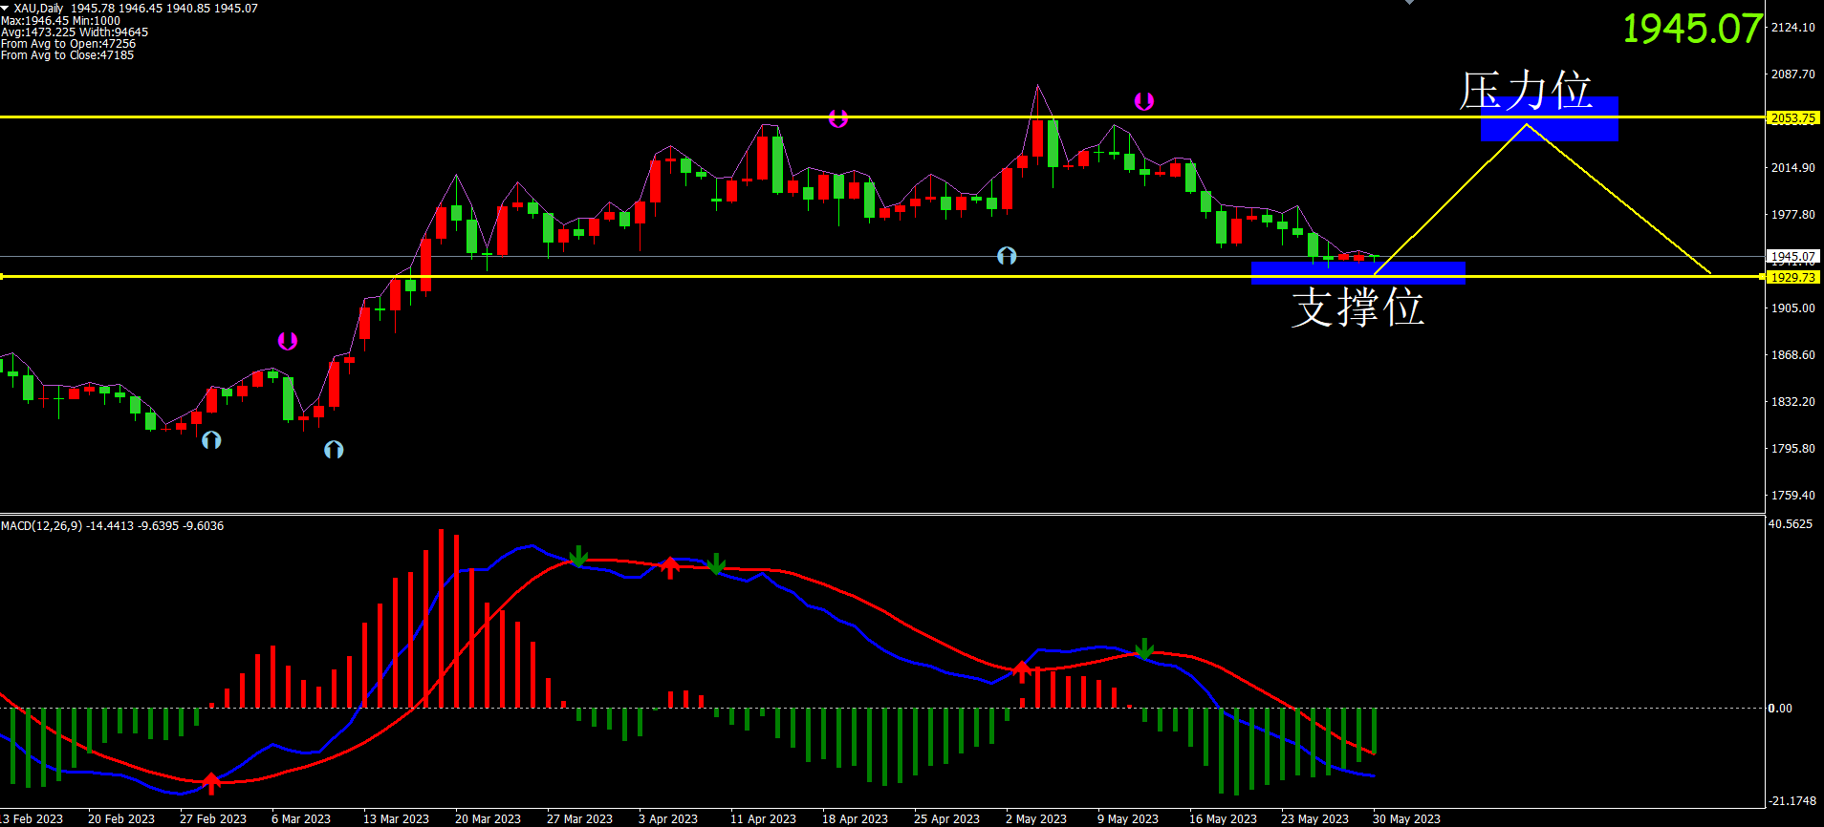Click the 压力位 text label
Viewport: 1824px width, 827px height.
click(x=1525, y=91)
